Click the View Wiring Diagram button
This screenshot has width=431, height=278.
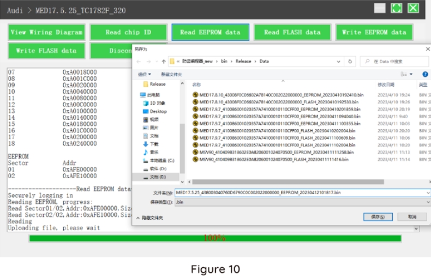click(x=46, y=32)
